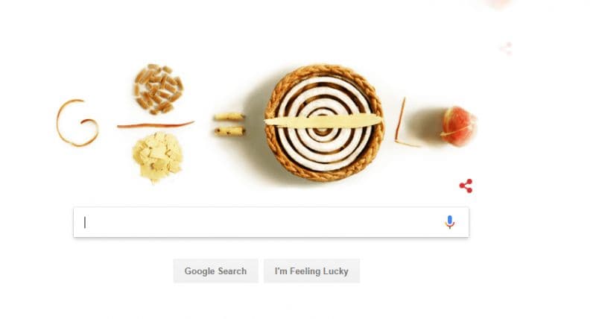
Task: Click the red share icon below the doodle
Action: 466,186
